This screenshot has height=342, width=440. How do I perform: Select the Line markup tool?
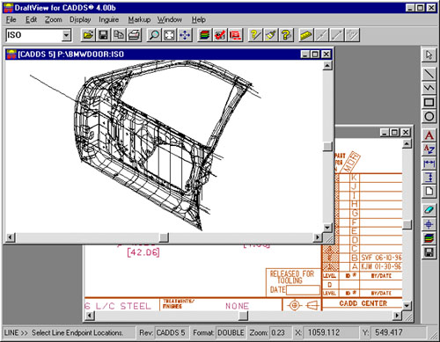pyautogui.click(x=429, y=73)
